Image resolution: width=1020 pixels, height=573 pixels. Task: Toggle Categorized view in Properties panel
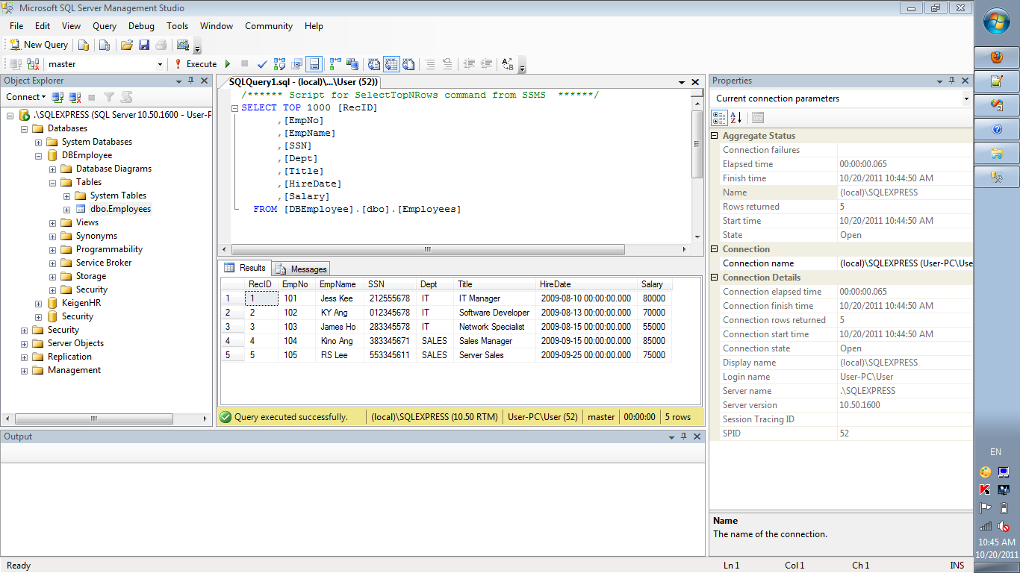click(718, 117)
